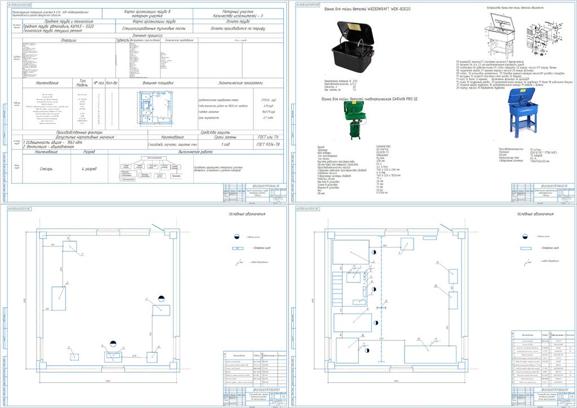Select the "Слесарь" job title cell

[46, 169]
